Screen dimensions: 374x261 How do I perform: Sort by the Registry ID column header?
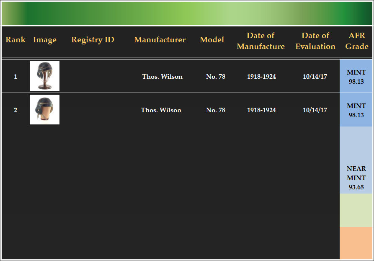93,40
